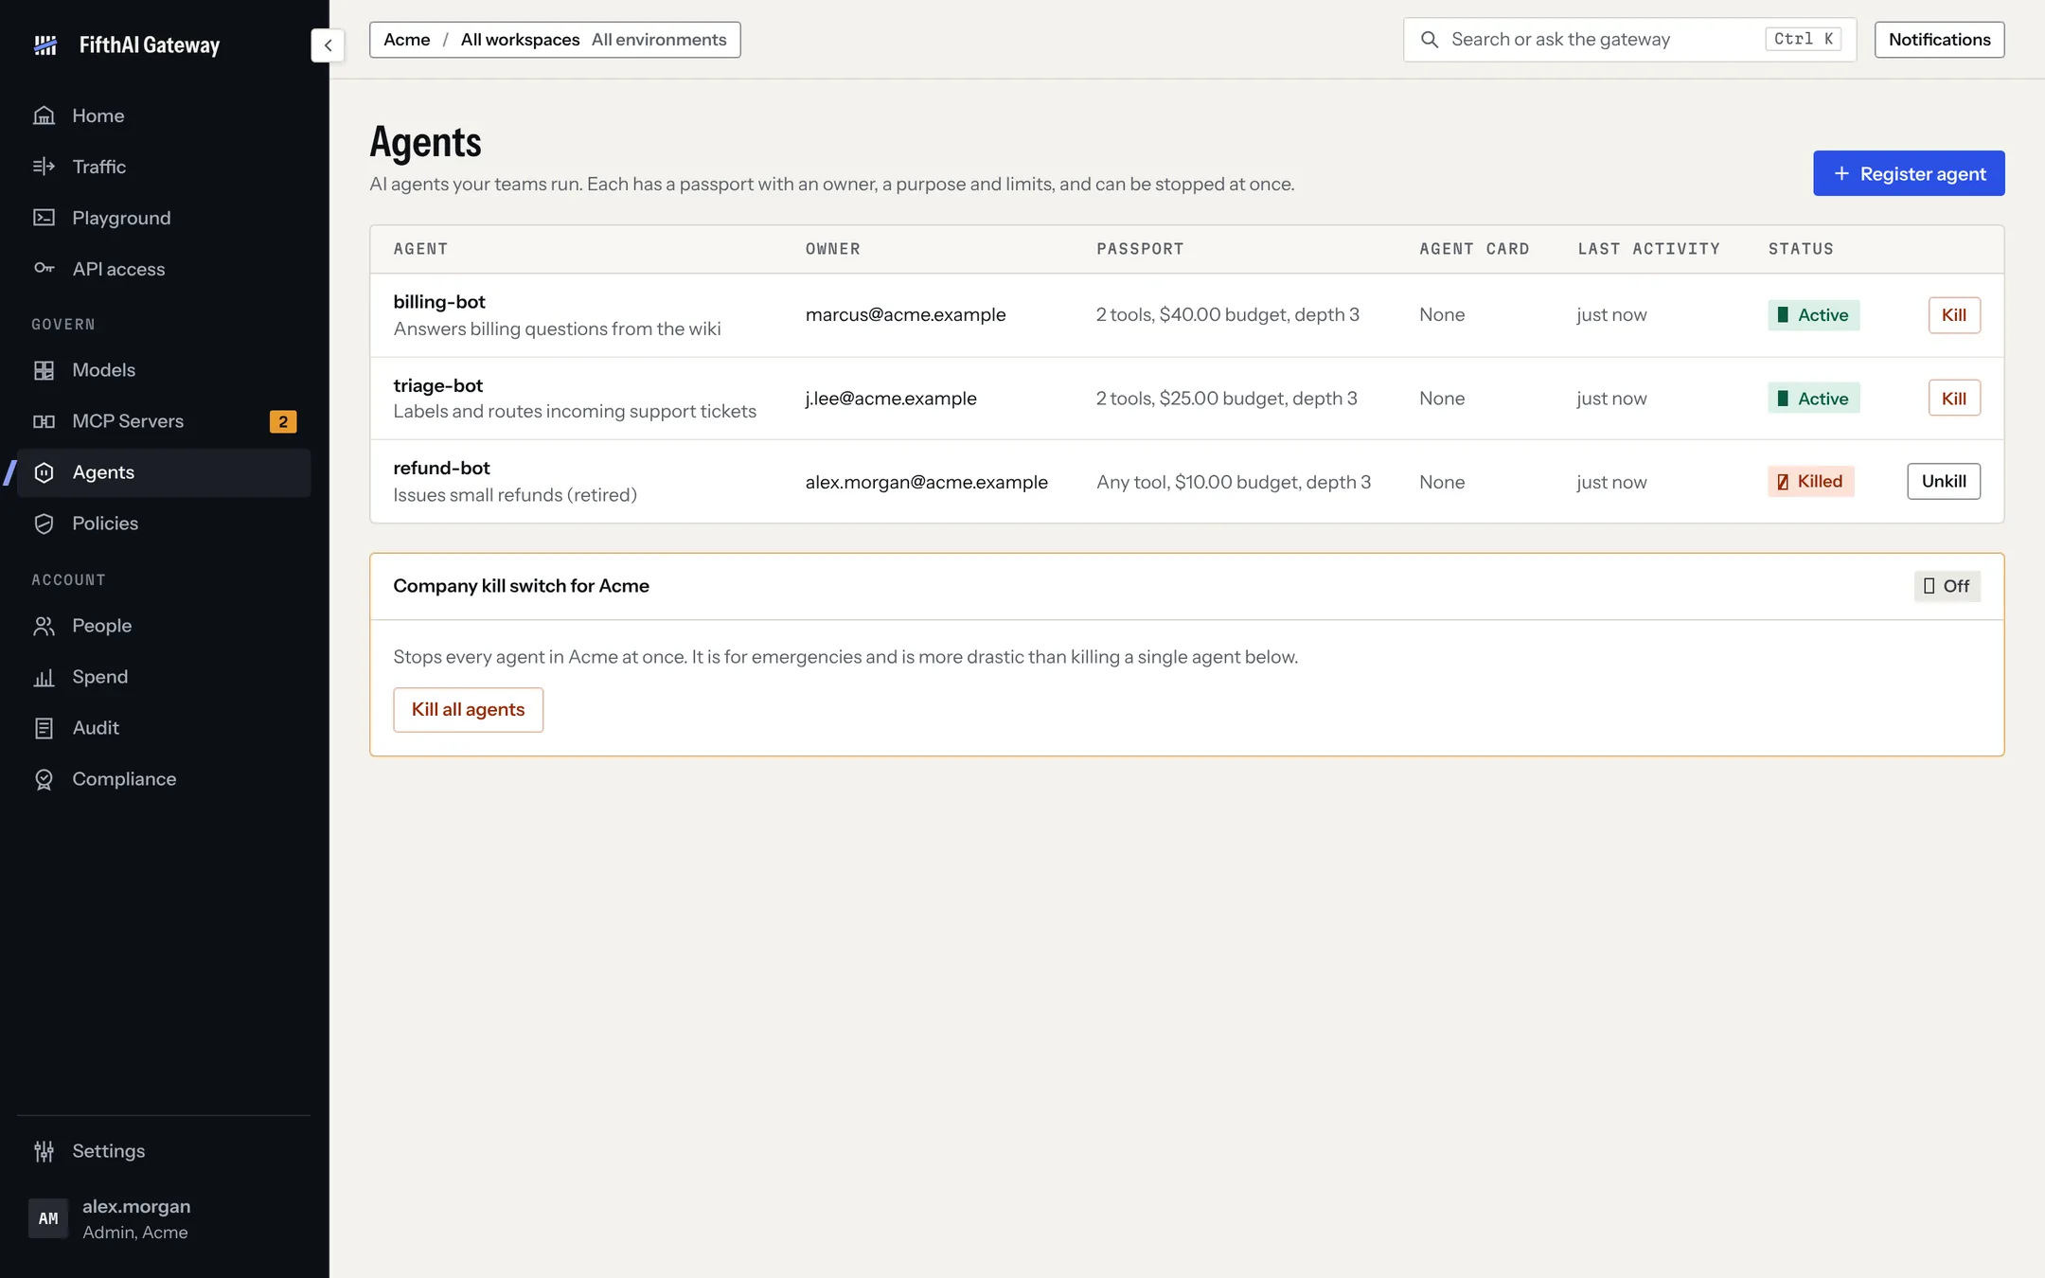Click the refund-bot agent name
Image resolution: width=2045 pixels, height=1278 pixels.
coord(442,468)
